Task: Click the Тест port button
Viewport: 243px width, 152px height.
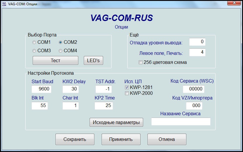Action: pos(55,60)
